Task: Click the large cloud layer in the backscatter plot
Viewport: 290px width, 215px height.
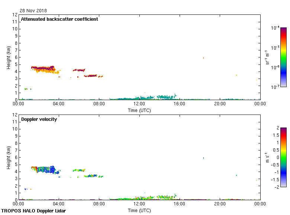Action: tap(43, 69)
